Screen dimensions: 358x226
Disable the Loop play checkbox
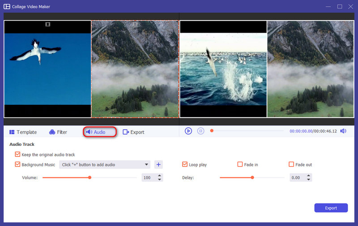tap(185, 164)
